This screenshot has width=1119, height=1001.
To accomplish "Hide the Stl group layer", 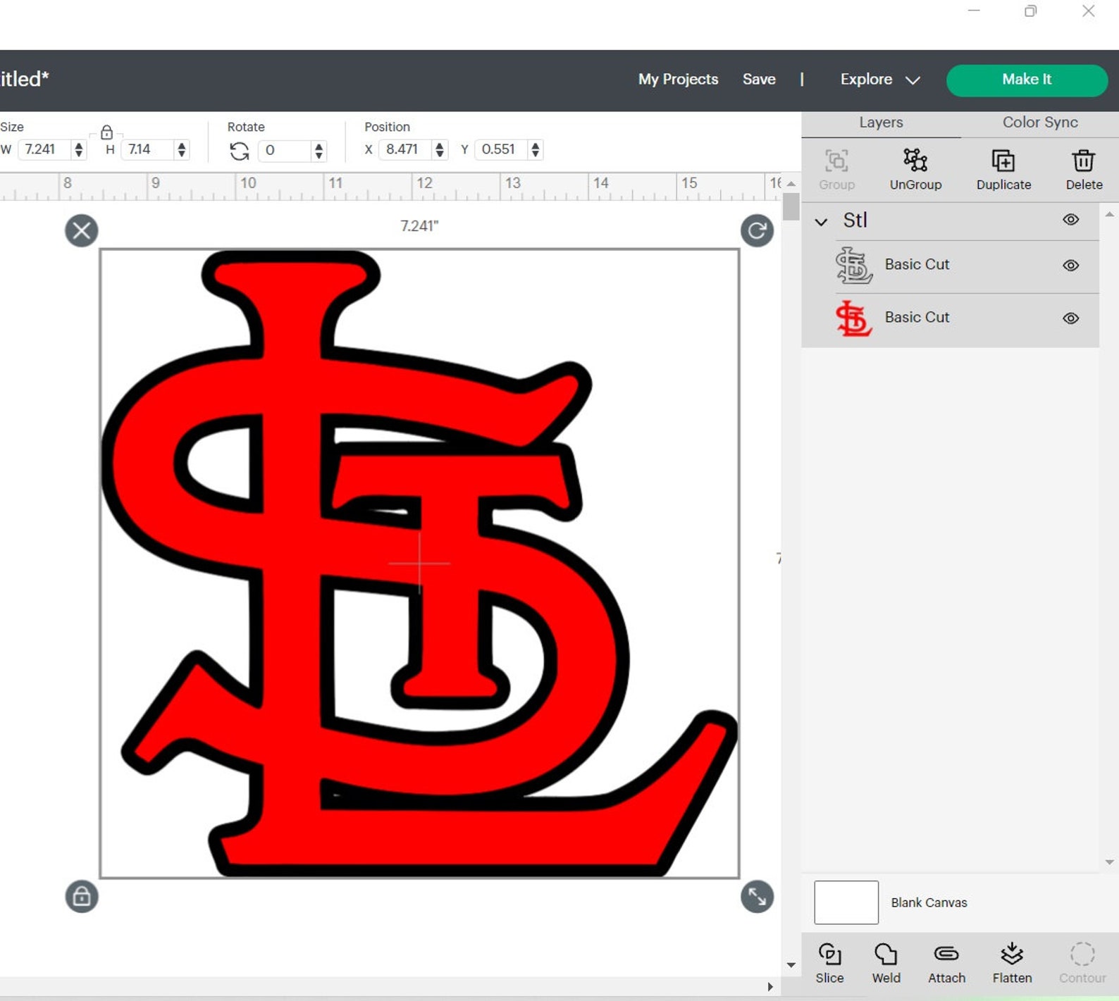I will (1071, 220).
